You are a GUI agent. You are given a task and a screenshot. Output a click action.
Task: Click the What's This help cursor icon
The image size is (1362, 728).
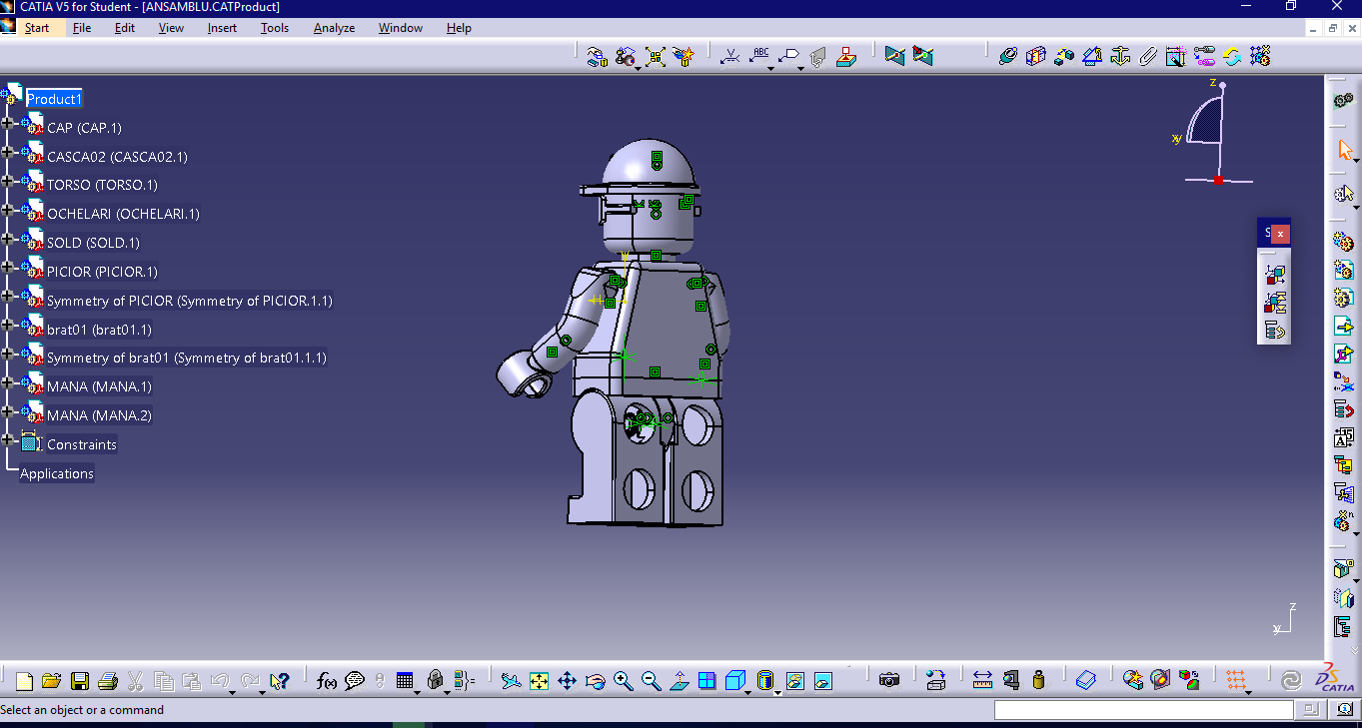coord(279,681)
